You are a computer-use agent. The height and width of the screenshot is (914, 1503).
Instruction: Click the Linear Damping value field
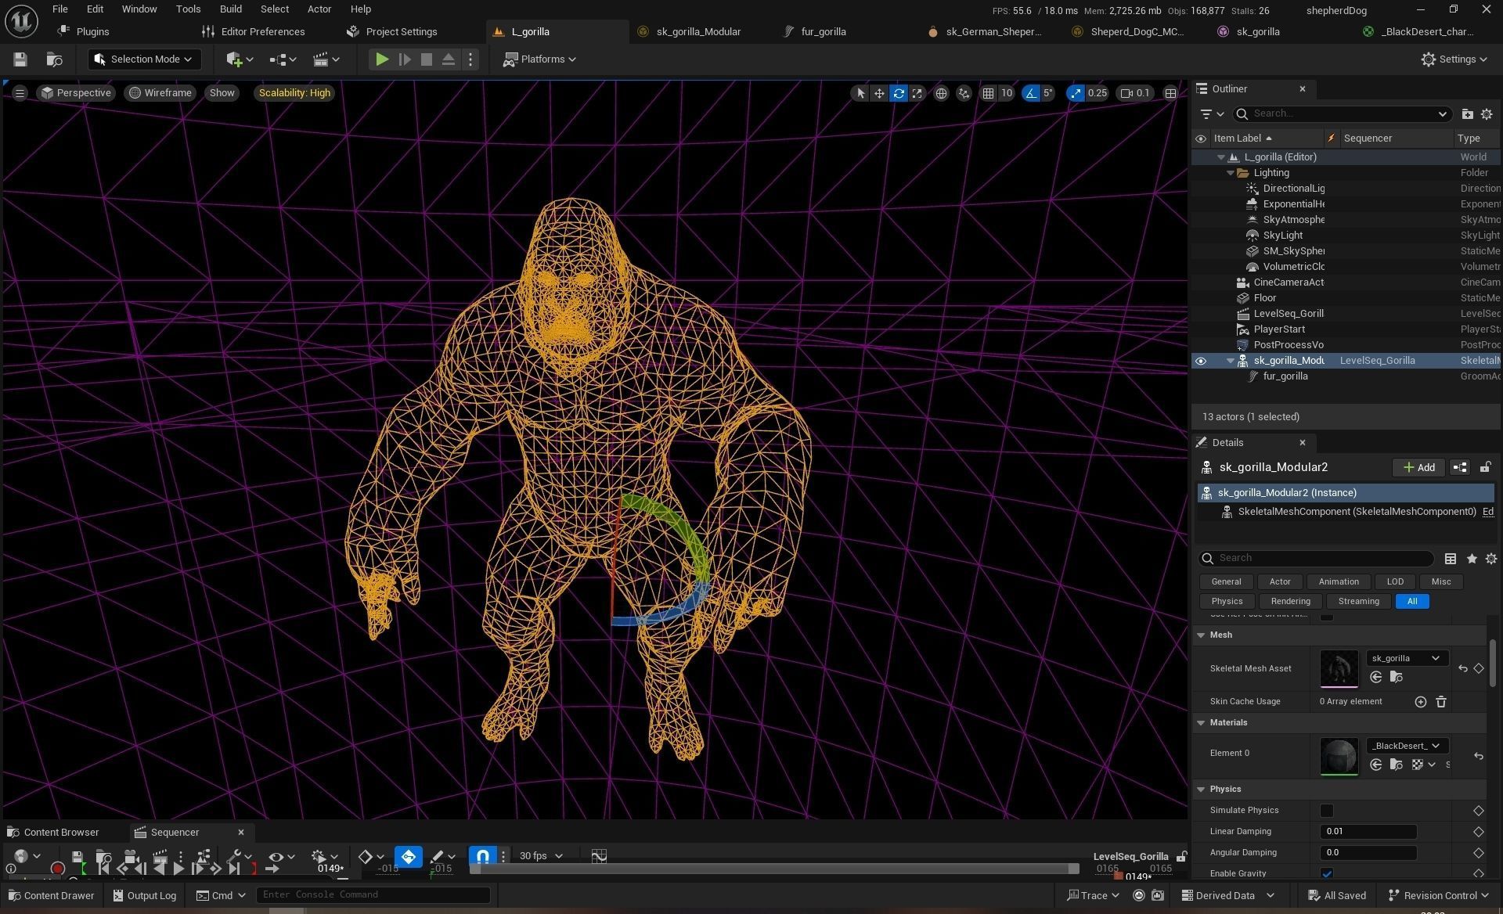(x=1368, y=832)
